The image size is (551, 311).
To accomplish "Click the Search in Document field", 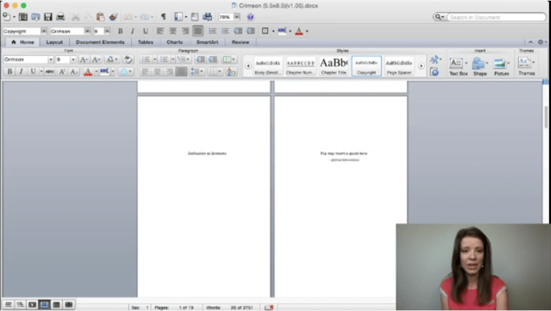I will point(493,17).
